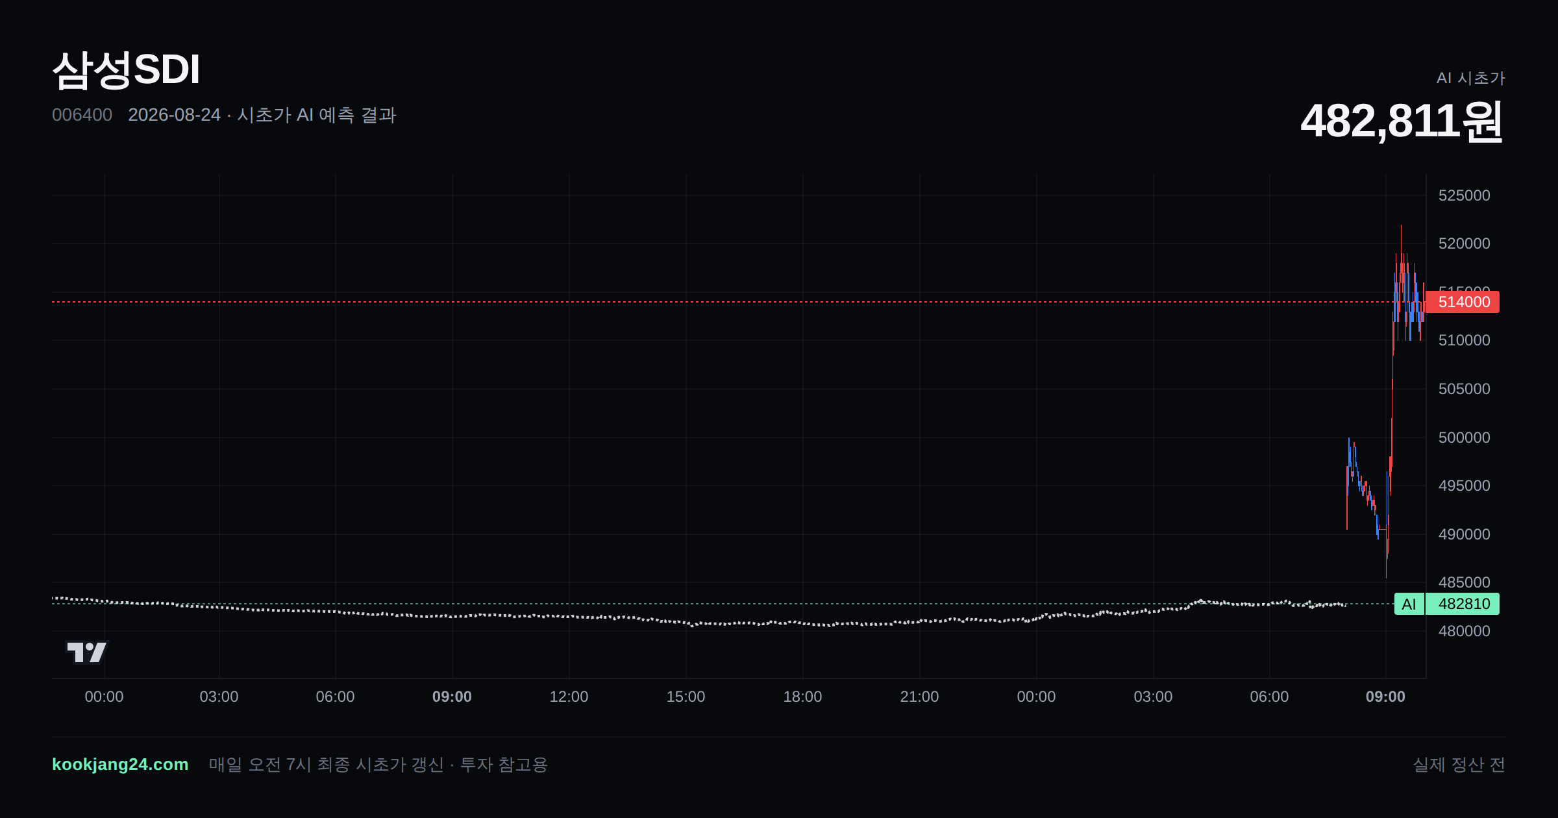1558x818 pixels.
Task: Click the 482,811원 headline price
Action: [1402, 121]
